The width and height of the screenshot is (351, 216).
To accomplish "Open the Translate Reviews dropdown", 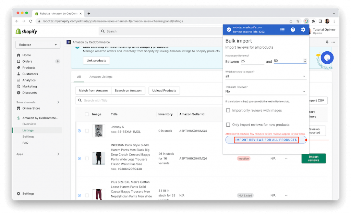I will (266, 91).
